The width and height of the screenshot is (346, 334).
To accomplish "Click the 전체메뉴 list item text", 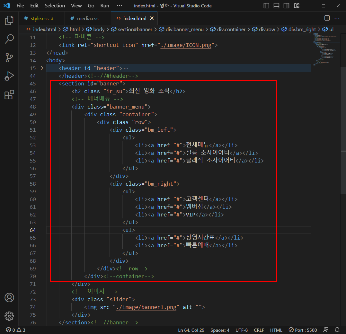I will [x=197, y=145].
